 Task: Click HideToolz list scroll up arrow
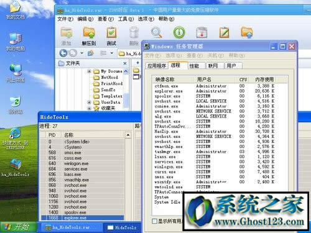click(x=128, y=135)
